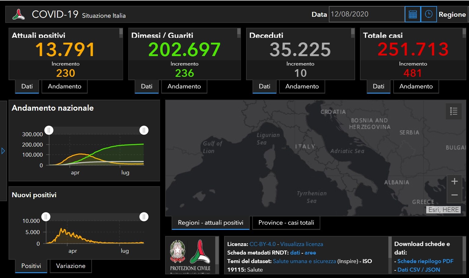Open the CC-BY-4.0 license link
469x278 pixels.
tap(263, 244)
